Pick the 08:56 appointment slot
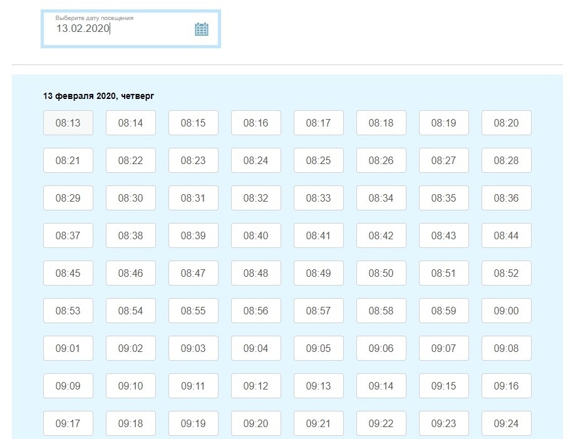This screenshot has height=439, width=578. click(x=256, y=311)
